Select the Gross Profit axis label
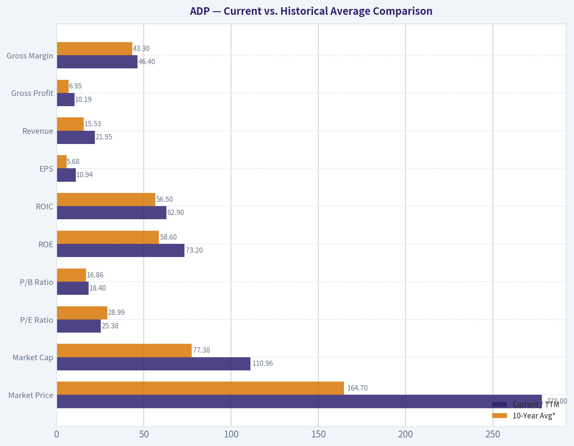This screenshot has width=574, height=446. coord(32,93)
